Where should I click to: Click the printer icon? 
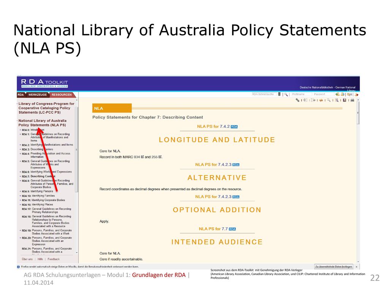[x=352, y=100]
